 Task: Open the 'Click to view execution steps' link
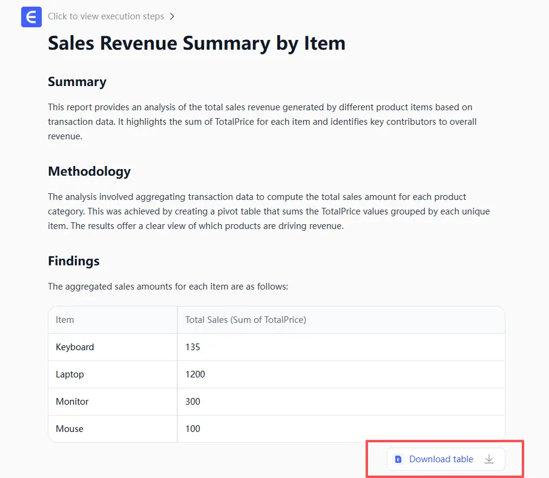click(106, 16)
